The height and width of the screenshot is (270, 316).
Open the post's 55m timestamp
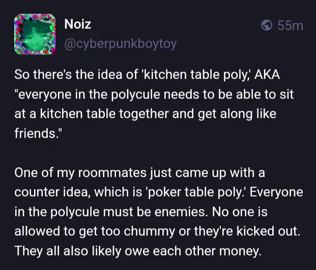pyautogui.click(x=290, y=25)
